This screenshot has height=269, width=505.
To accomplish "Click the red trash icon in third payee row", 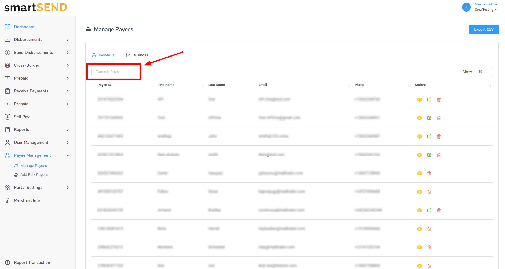I will tap(439, 137).
